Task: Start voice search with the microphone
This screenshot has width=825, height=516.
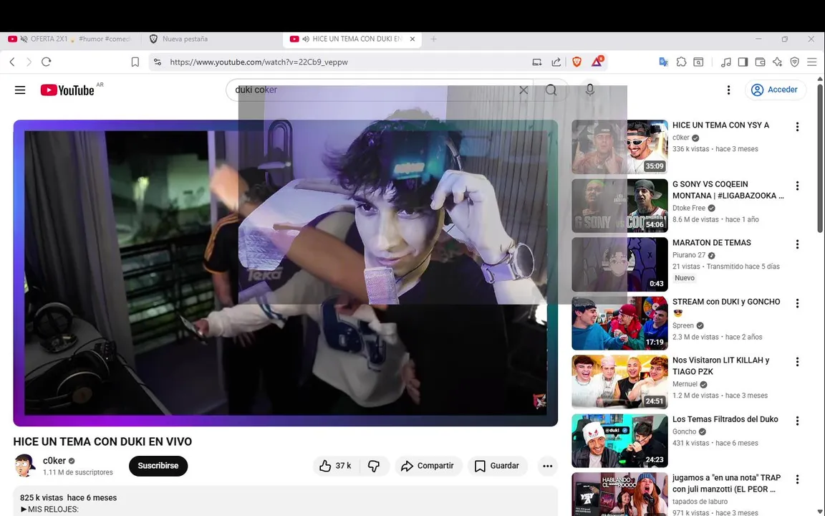Action: point(590,90)
